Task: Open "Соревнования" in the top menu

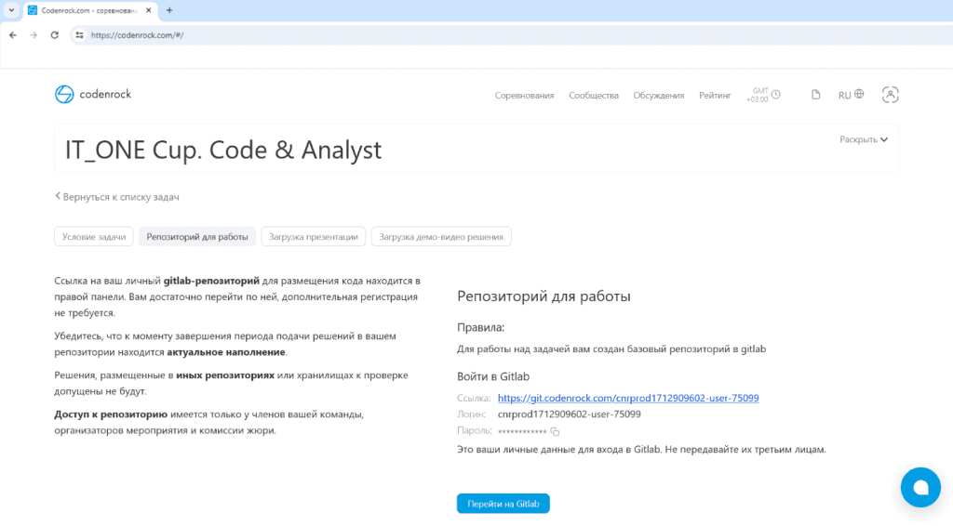Action: point(524,95)
